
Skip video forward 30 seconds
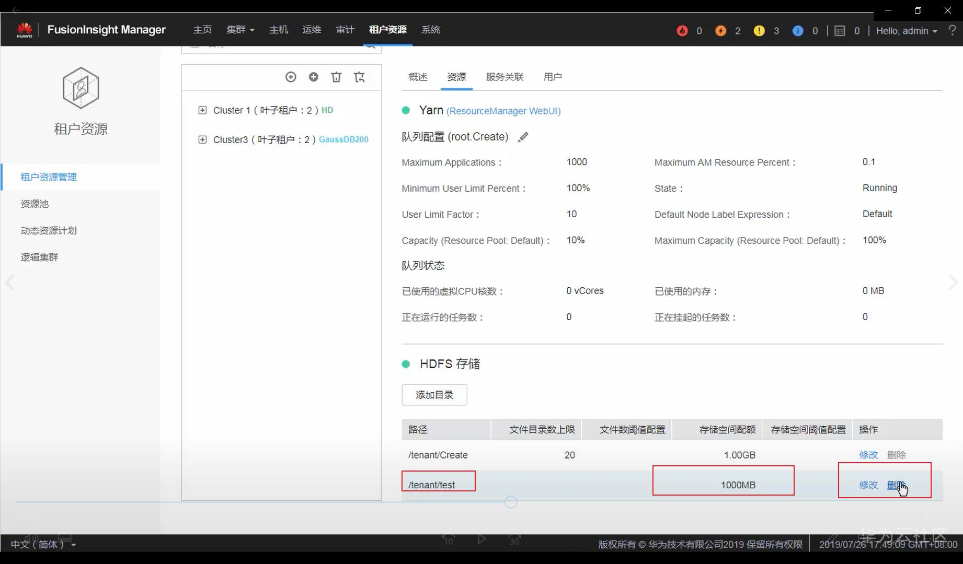[x=514, y=539]
